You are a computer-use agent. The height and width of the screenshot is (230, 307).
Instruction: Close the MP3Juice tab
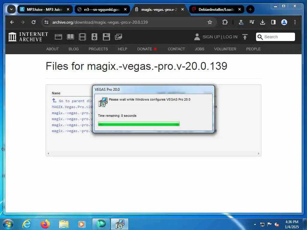[68, 9]
